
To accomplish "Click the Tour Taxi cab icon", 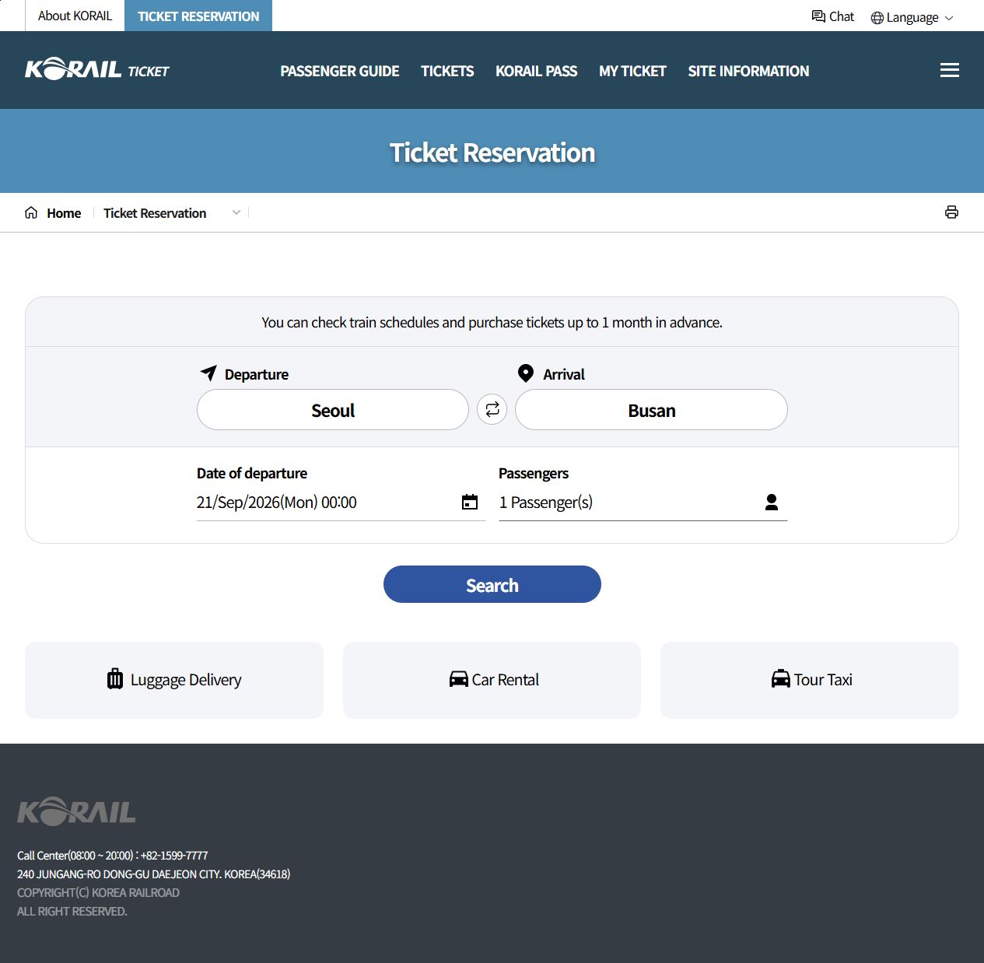I will (x=780, y=679).
